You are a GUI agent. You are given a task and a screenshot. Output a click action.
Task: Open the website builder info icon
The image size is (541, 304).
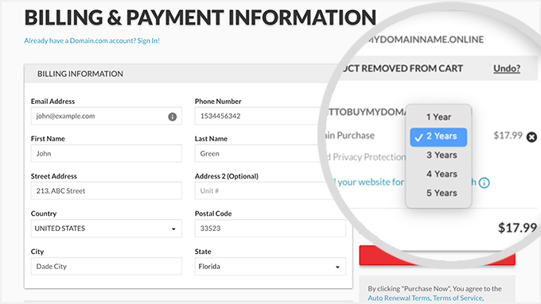(x=484, y=183)
